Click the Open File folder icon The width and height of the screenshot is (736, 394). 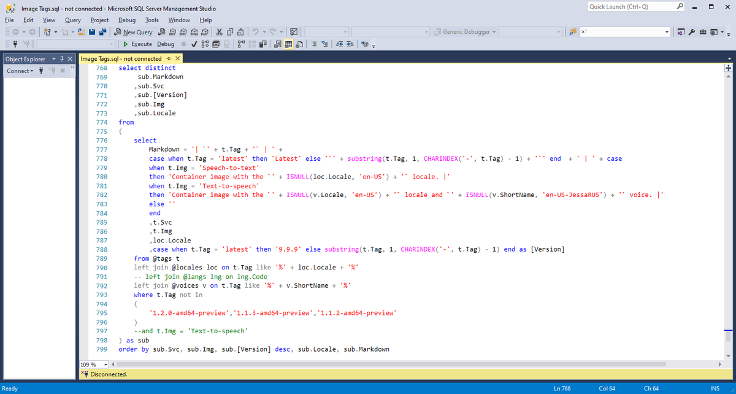point(82,32)
